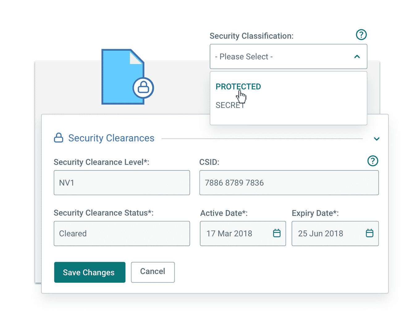Image resolution: width=417 pixels, height=326 pixels.
Task: Click the Security Clearances heading text
Action: [111, 138]
